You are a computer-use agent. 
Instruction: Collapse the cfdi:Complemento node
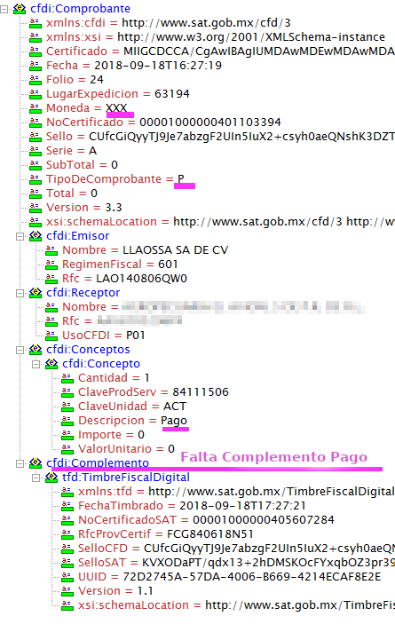[20, 463]
